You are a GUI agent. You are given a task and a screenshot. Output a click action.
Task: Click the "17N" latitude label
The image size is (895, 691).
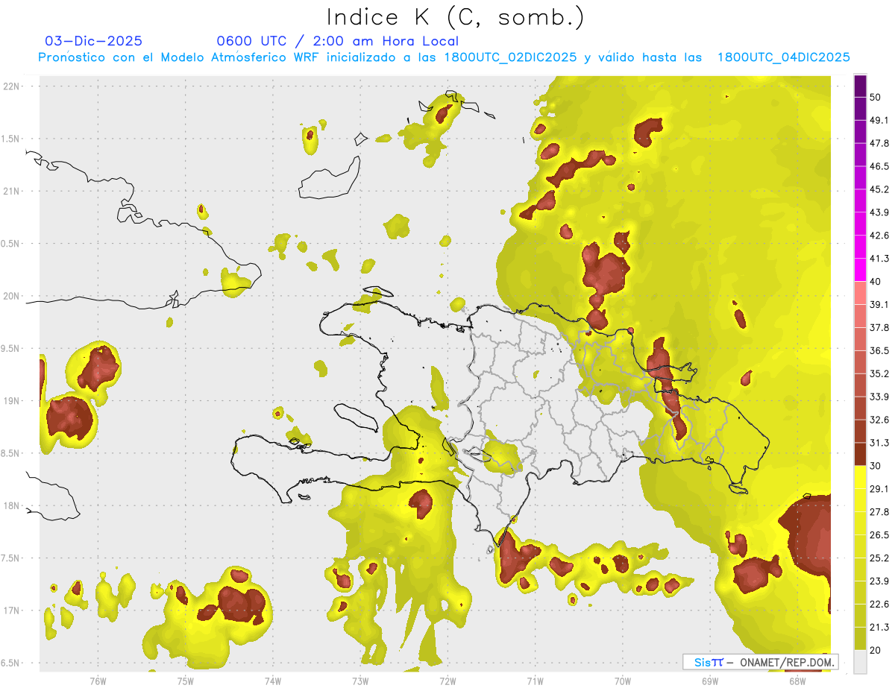pos(11,611)
